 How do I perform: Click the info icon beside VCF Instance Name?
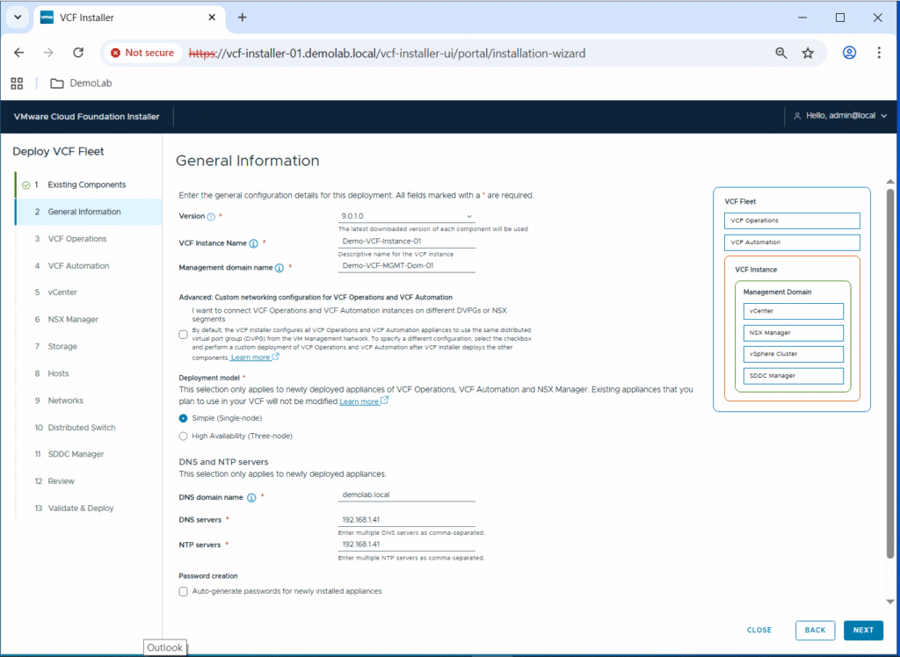point(253,243)
